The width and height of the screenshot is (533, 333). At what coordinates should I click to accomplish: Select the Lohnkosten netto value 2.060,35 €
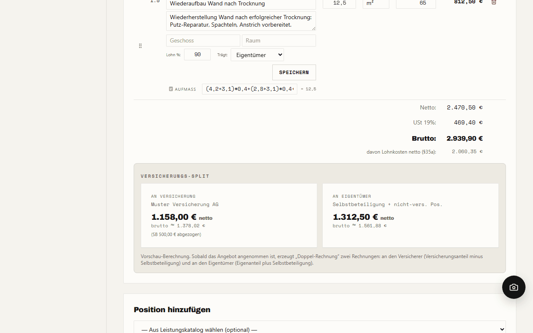coord(467,152)
